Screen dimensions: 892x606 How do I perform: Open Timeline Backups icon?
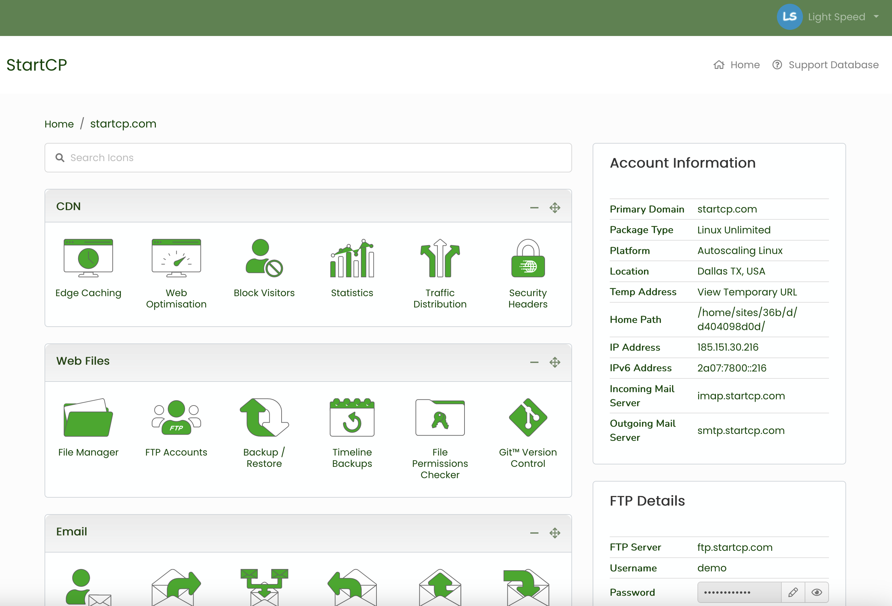(352, 418)
